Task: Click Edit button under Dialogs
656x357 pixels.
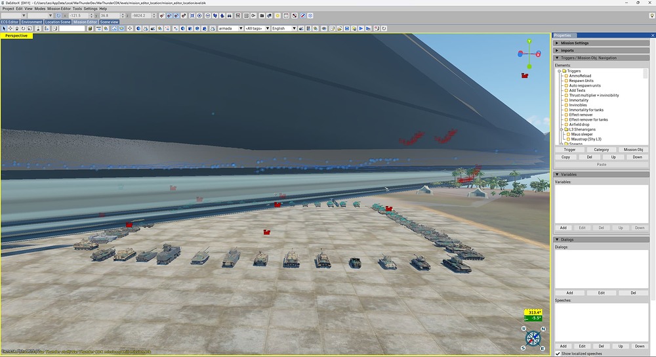Action: 601,293
